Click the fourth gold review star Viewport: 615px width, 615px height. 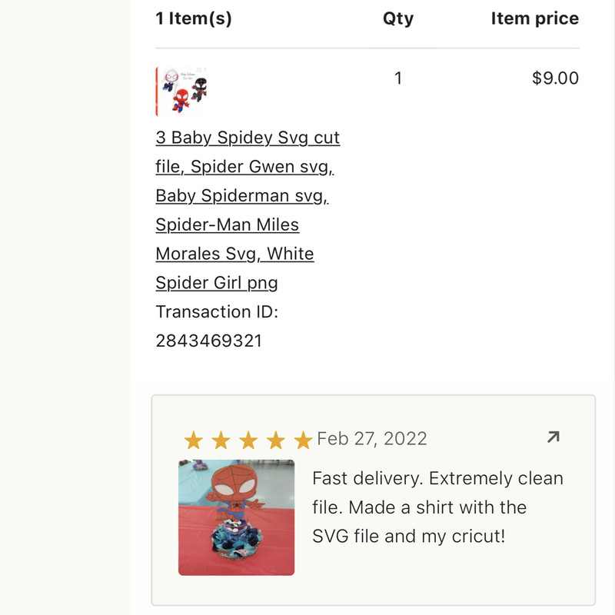tap(276, 440)
